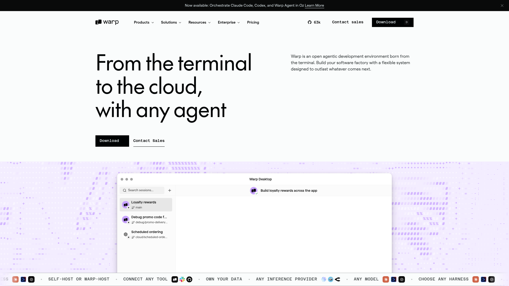Click the CONNECT ANY TOOL ticker text
509x286 pixels.
coord(145,279)
